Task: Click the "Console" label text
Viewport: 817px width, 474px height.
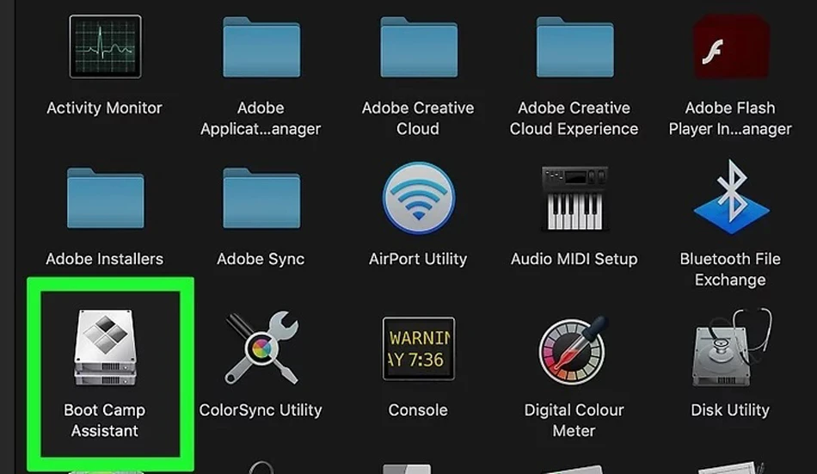Action: (418, 410)
